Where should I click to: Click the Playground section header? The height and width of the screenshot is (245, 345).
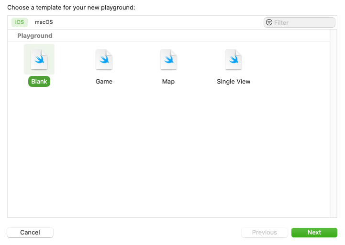click(35, 35)
